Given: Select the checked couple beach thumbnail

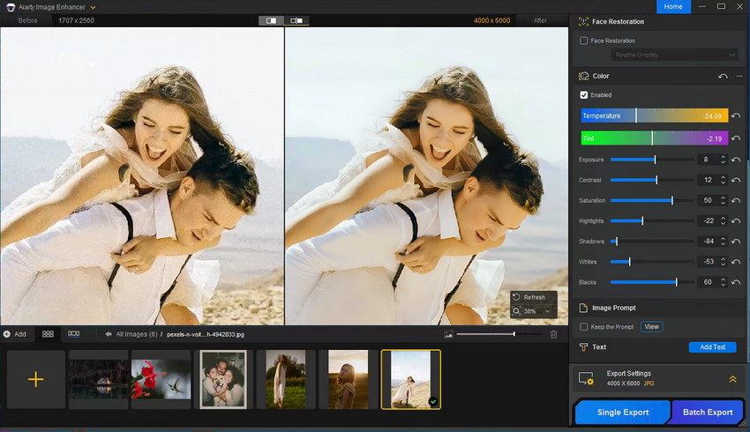Looking at the screenshot, I should point(411,379).
